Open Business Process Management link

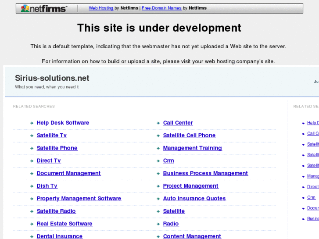click(x=205, y=173)
